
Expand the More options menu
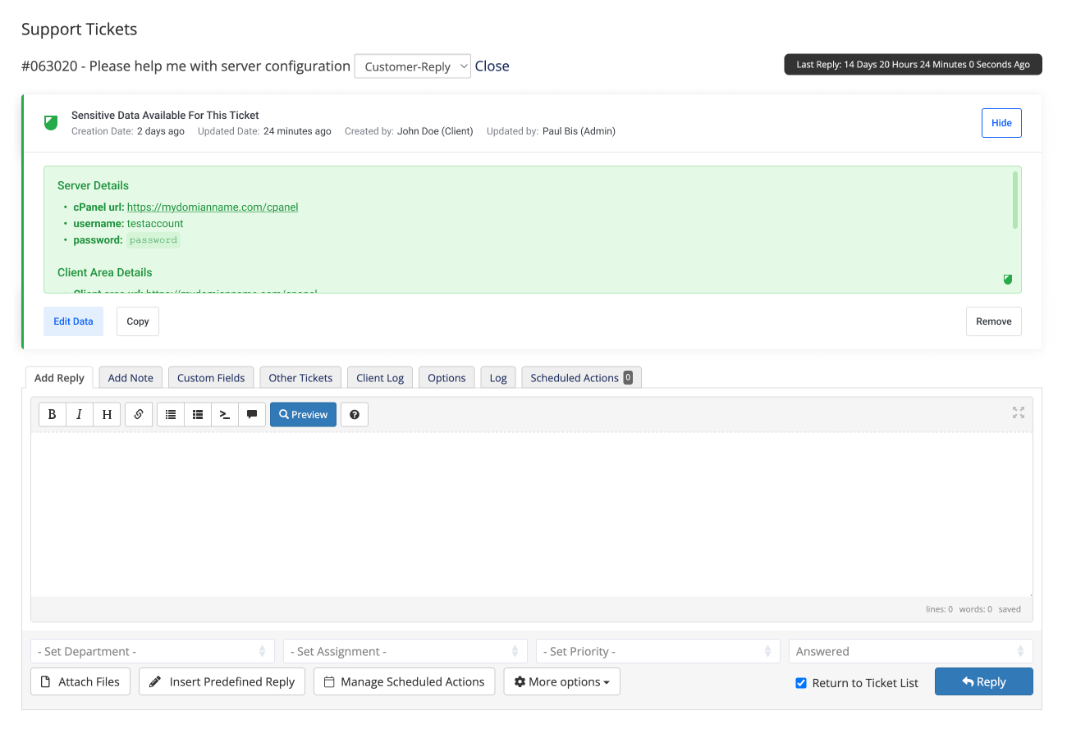(x=562, y=682)
